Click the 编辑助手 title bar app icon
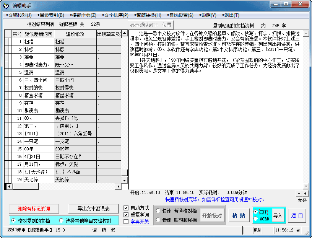The width and height of the screenshot is (312, 238). (6, 5)
